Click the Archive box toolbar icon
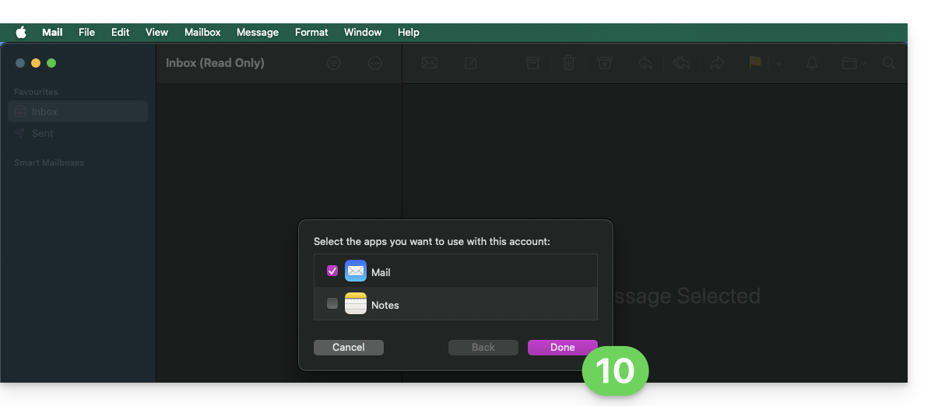 pos(532,63)
